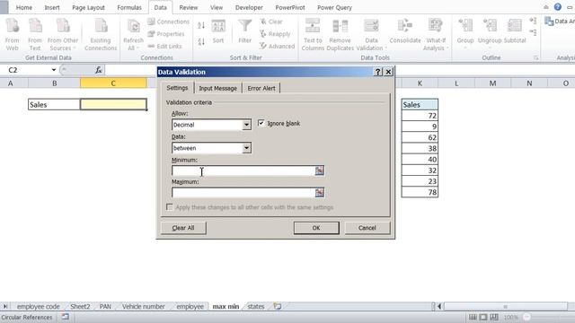Select the states sheet tab
Image resolution: width=575 pixels, height=323 pixels.
click(x=255, y=307)
